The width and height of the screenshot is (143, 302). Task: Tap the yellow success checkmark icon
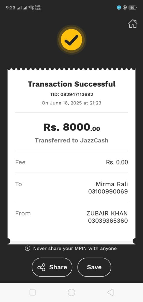(x=71, y=40)
